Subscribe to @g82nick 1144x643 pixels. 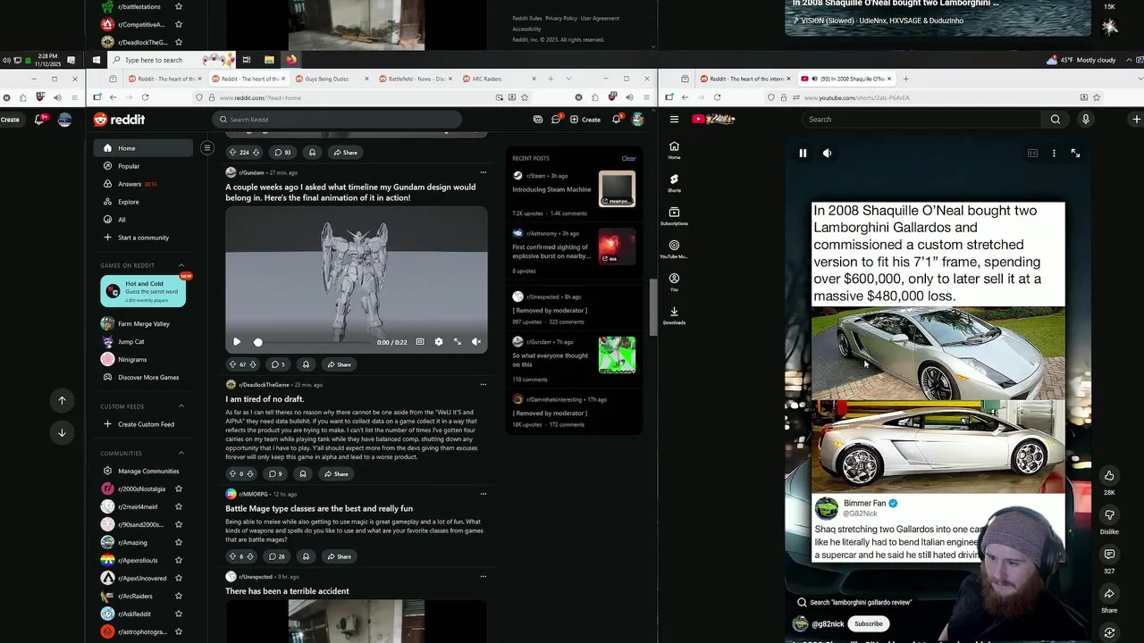tap(868, 624)
